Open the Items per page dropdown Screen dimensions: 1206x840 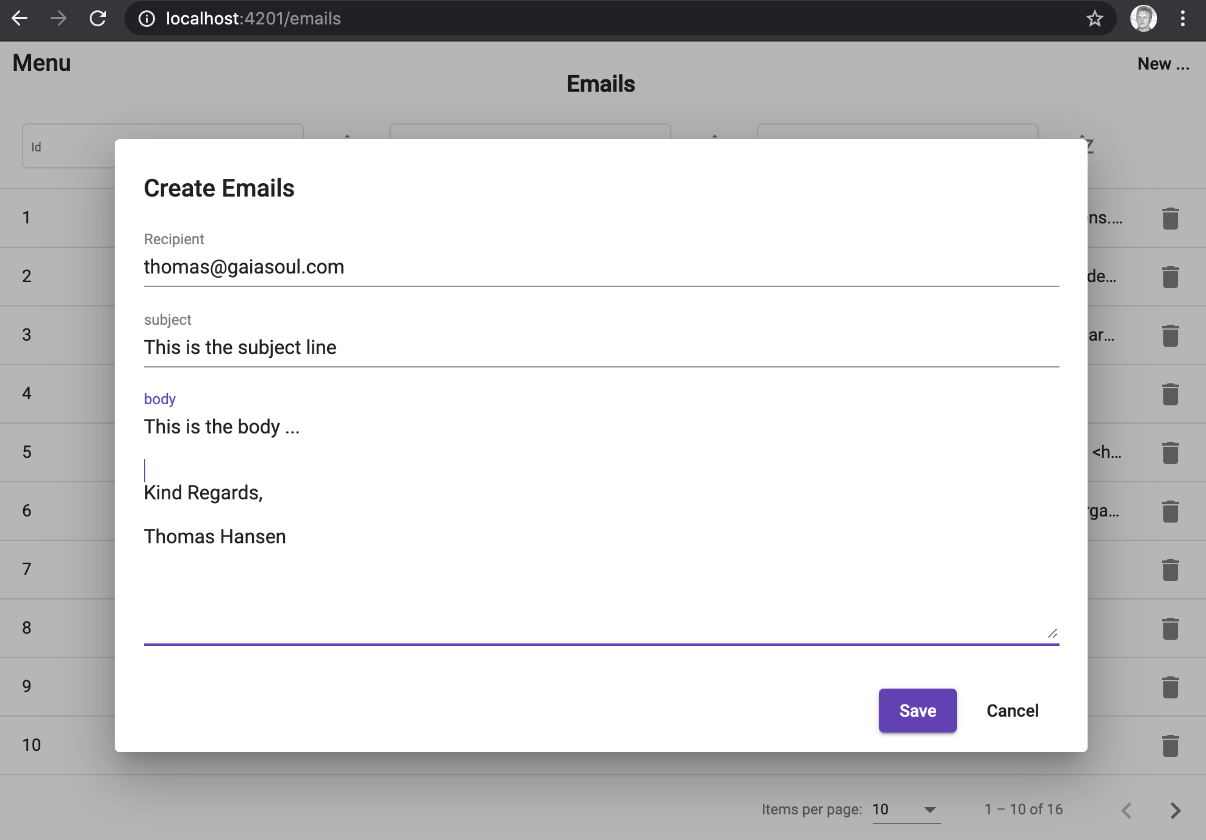pos(906,809)
